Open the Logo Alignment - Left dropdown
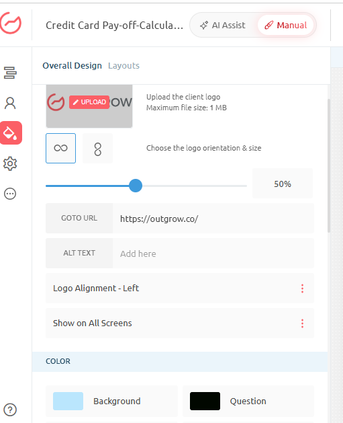The width and height of the screenshot is (343, 423). pyautogui.click(x=180, y=288)
